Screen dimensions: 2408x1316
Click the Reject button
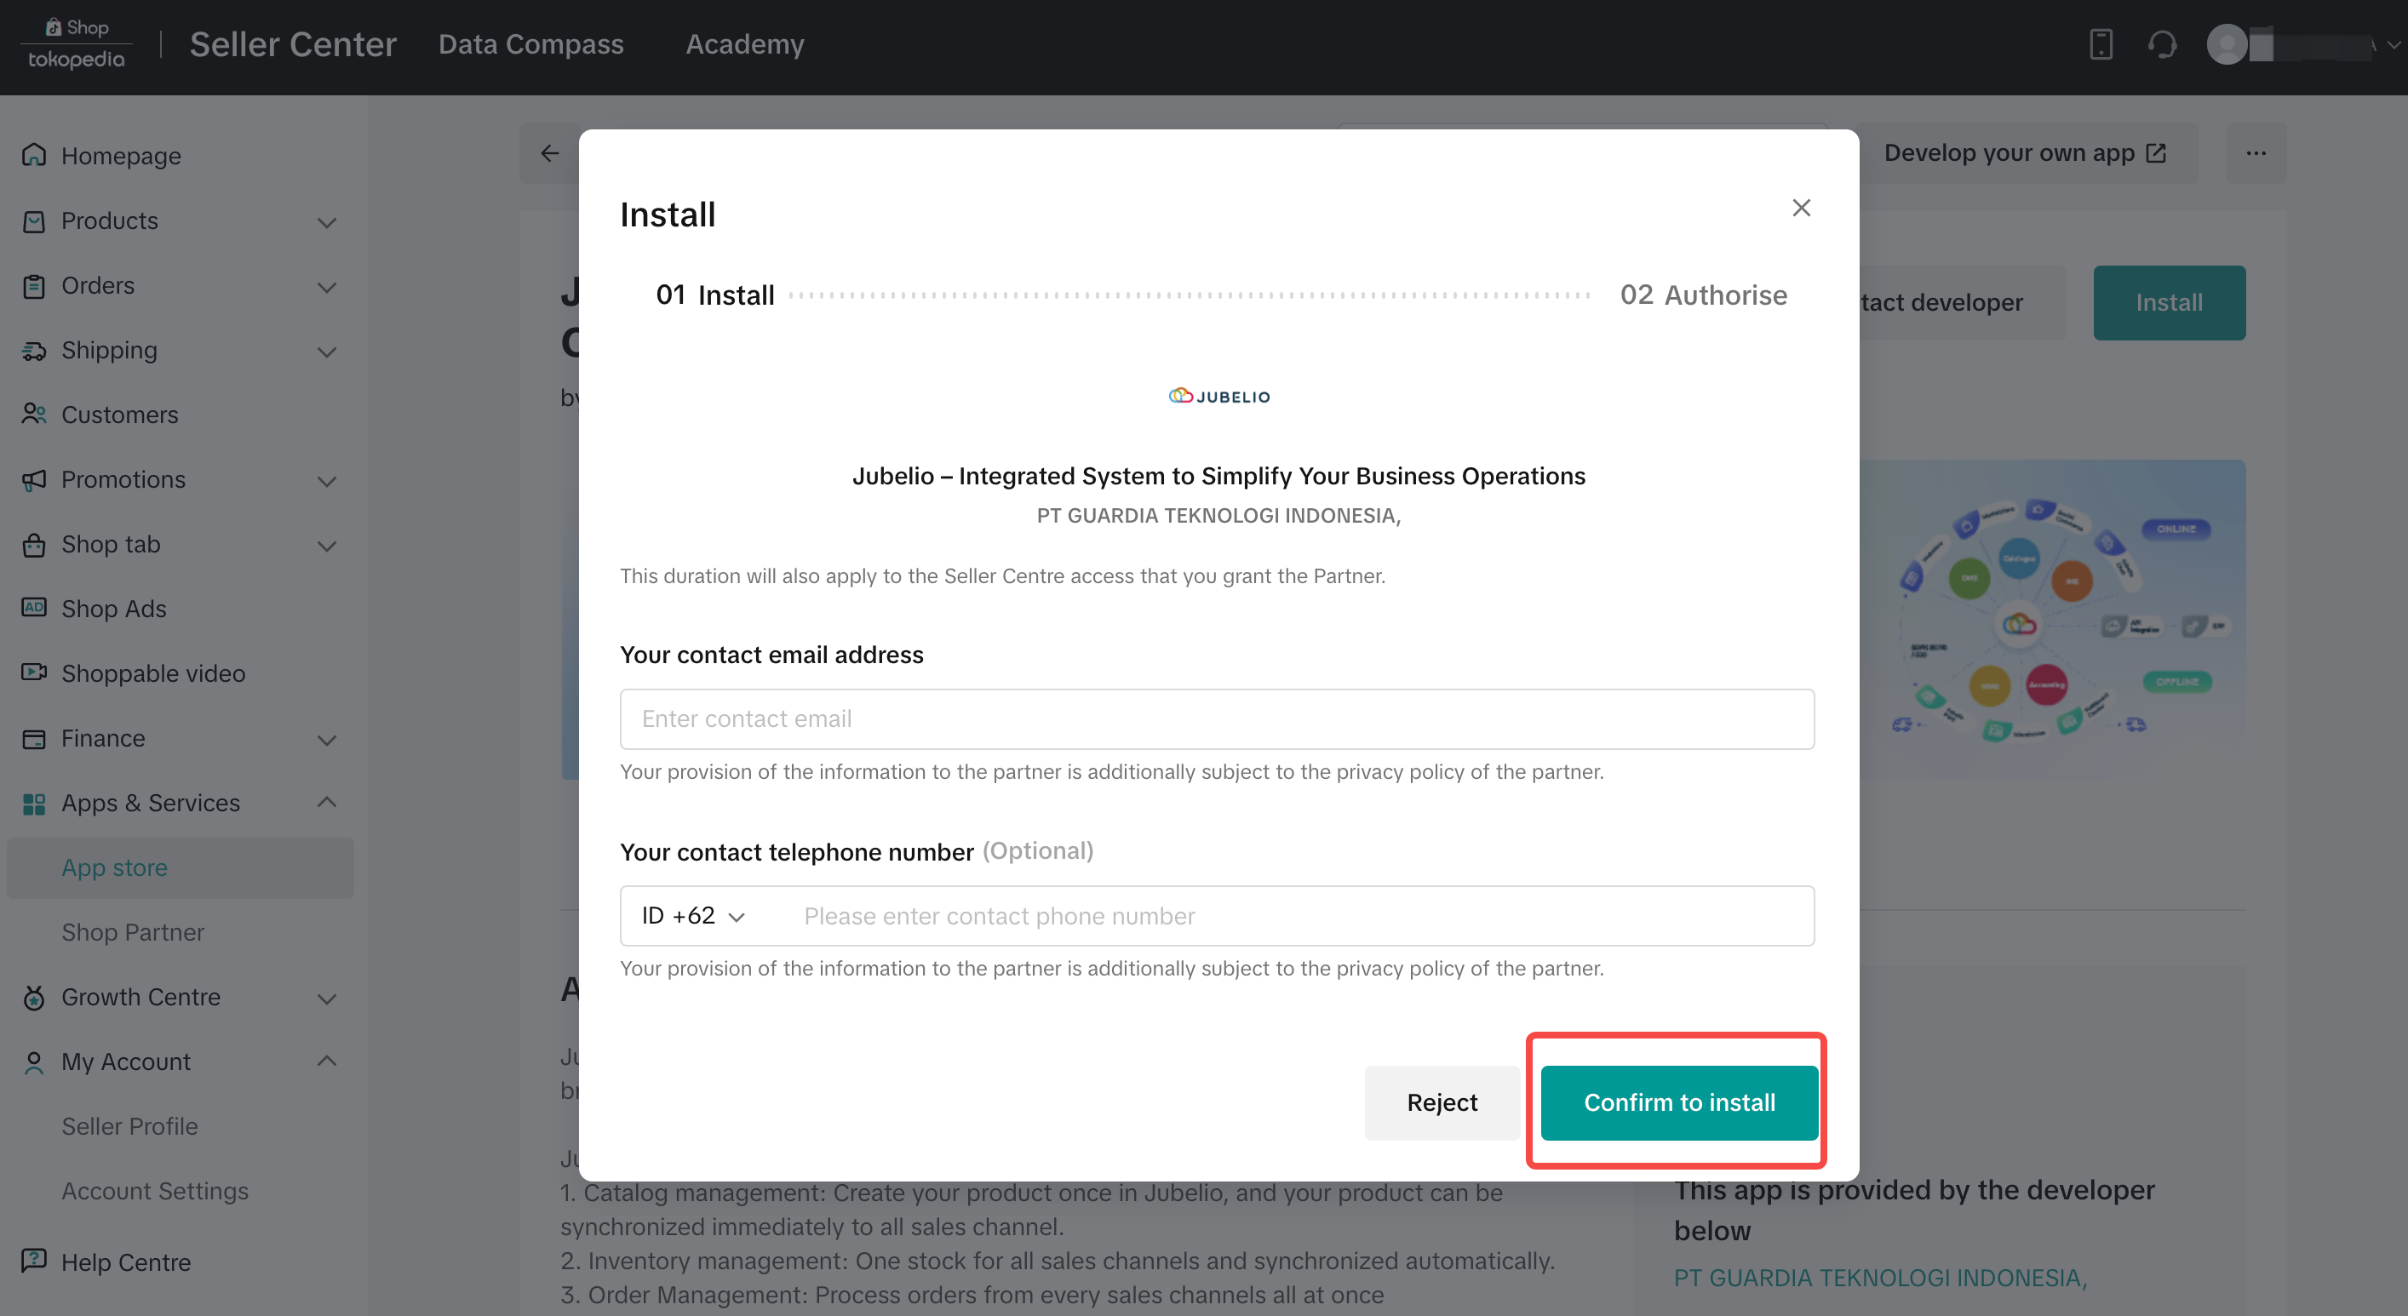coord(1442,1102)
